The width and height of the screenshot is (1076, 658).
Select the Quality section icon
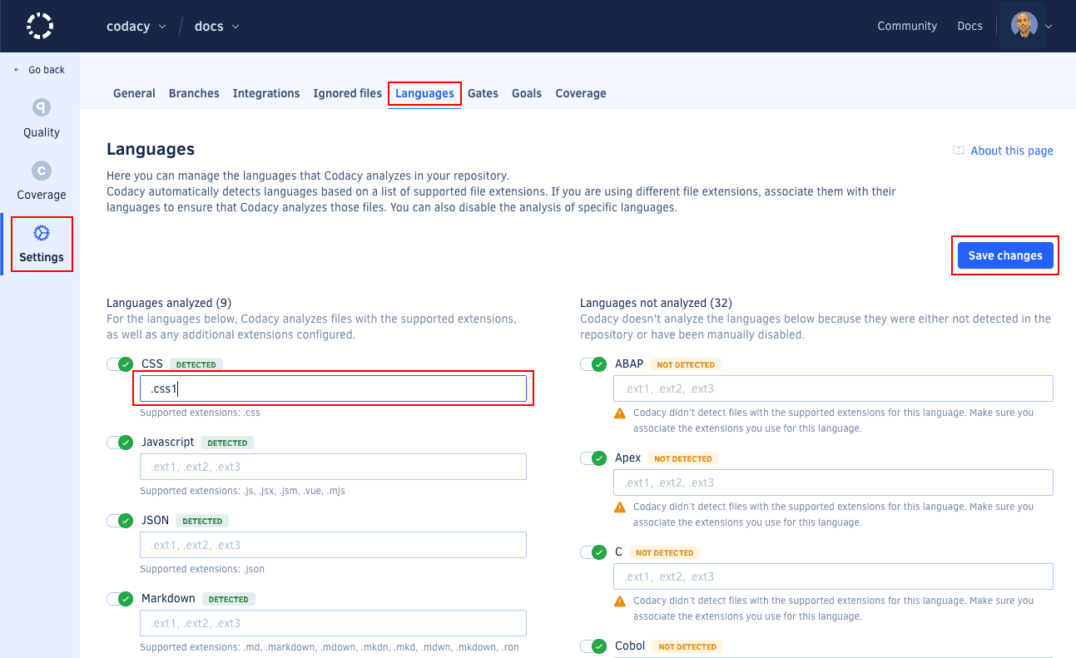point(40,106)
